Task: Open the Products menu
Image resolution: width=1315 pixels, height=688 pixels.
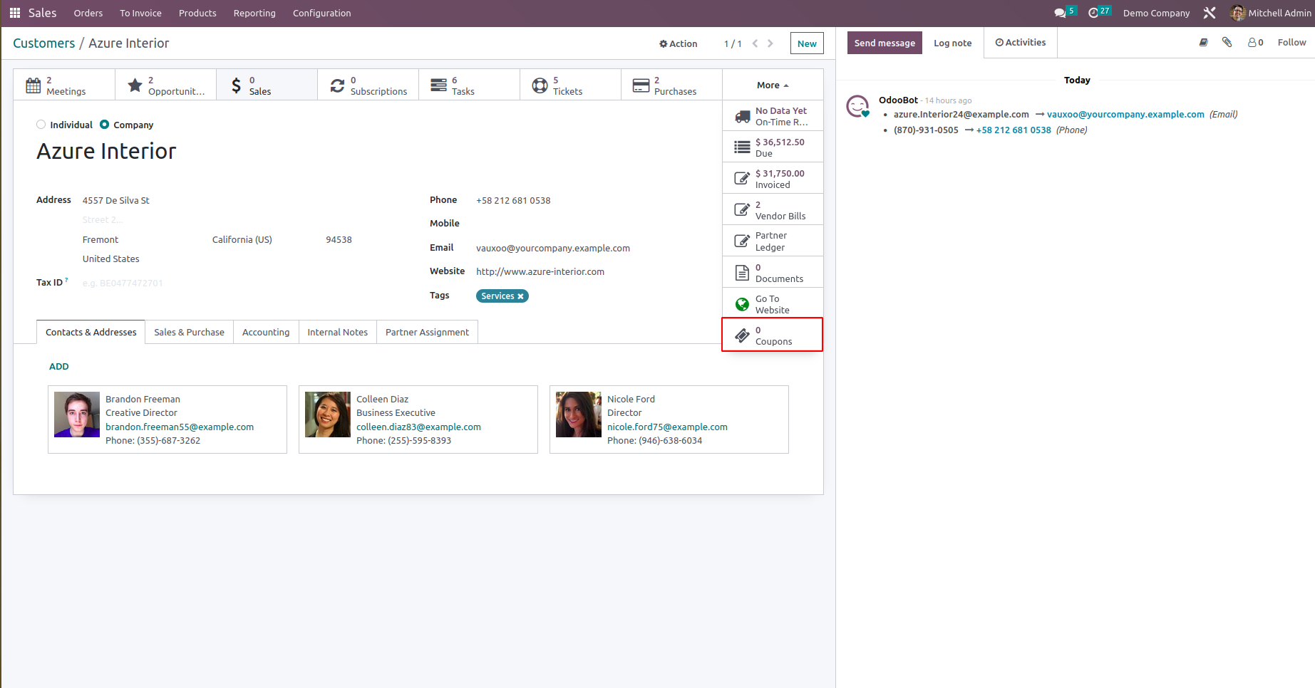Action: (x=197, y=13)
